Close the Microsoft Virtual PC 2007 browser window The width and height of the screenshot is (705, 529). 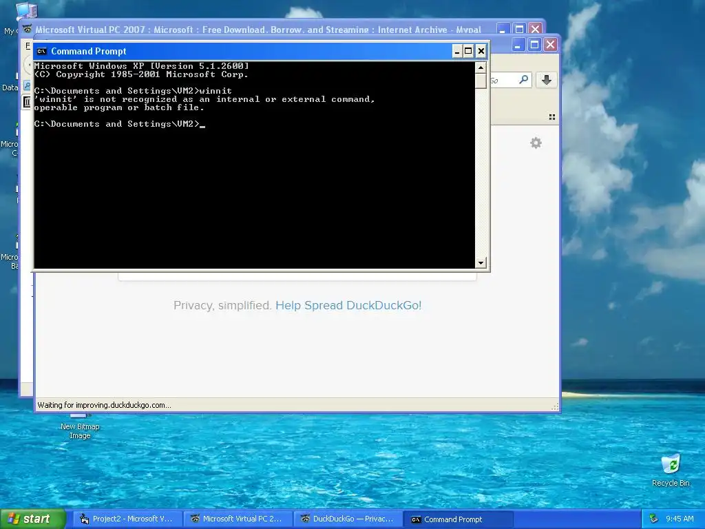(535, 29)
